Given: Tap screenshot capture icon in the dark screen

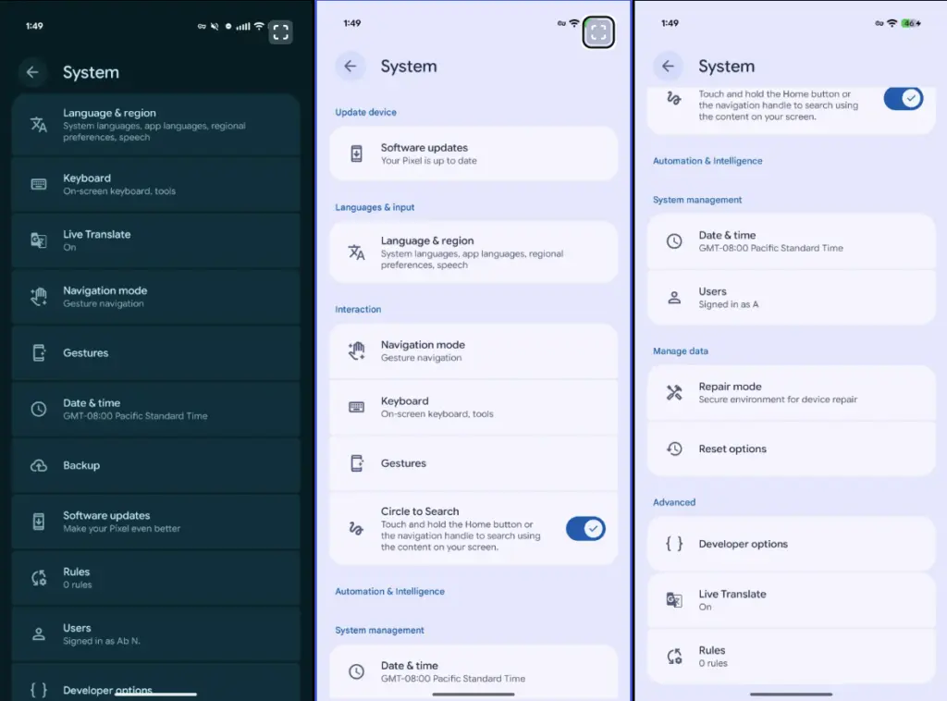Looking at the screenshot, I should coord(281,32).
